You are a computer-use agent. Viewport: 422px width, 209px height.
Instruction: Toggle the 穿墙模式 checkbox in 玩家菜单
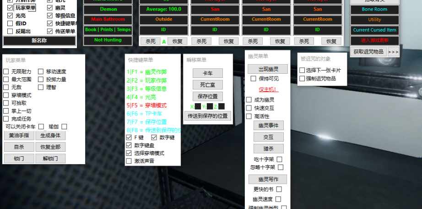(6, 95)
